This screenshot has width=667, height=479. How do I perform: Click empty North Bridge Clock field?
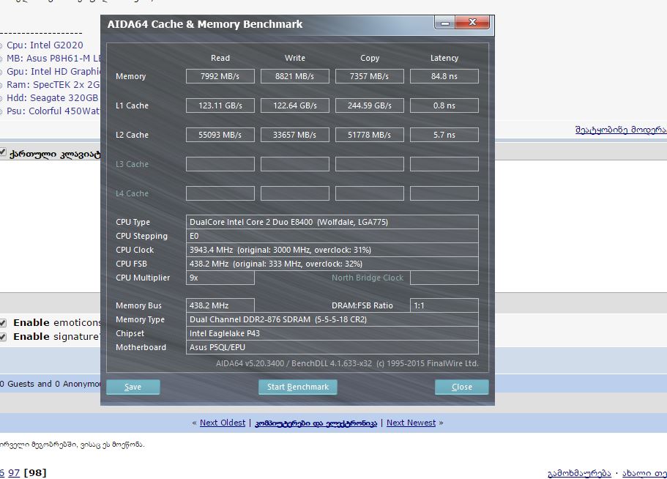coord(444,278)
